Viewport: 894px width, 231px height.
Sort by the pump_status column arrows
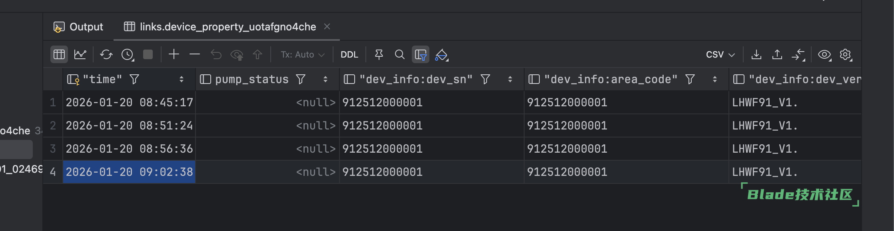pos(325,79)
